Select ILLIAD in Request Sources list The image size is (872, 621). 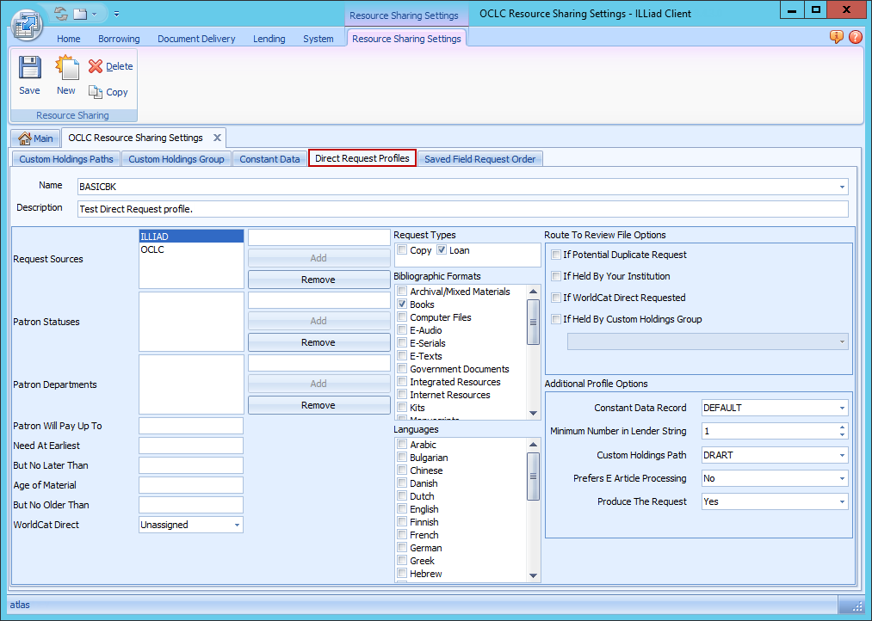coord(191,236)
